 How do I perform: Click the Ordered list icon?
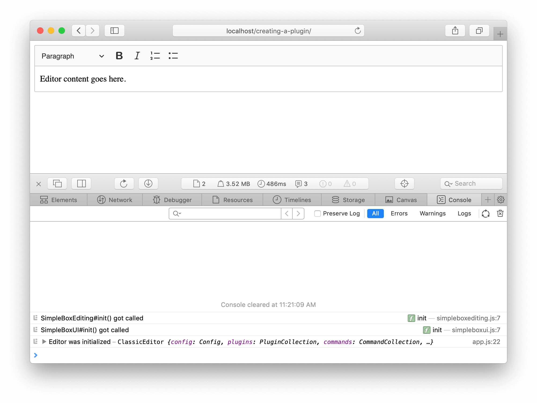click(x=155, y=56)
